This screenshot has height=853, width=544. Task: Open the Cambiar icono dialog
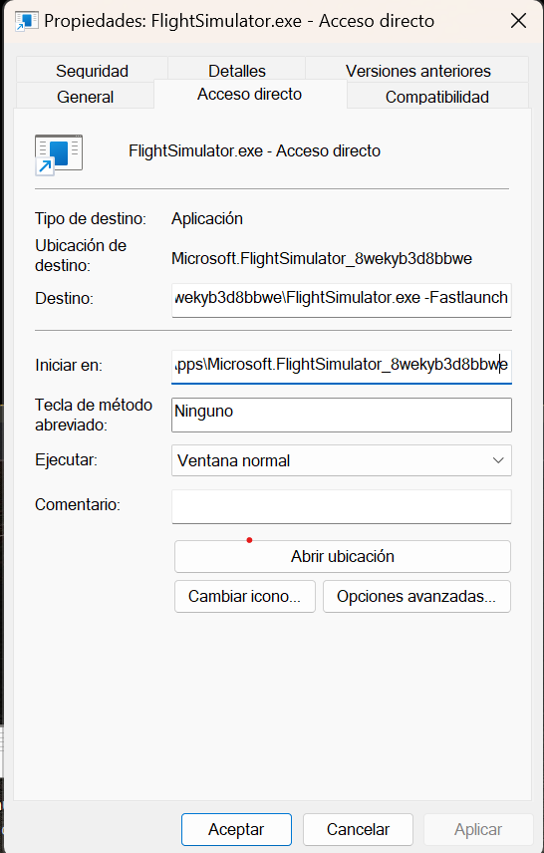pyautogui.click(x=245, y=597)
